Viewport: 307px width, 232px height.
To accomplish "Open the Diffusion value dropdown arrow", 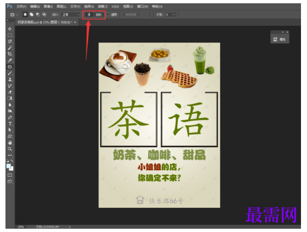I will [175, 15].
